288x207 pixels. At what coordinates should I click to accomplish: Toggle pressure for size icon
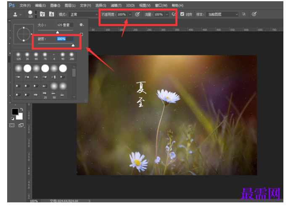(254, 14)
